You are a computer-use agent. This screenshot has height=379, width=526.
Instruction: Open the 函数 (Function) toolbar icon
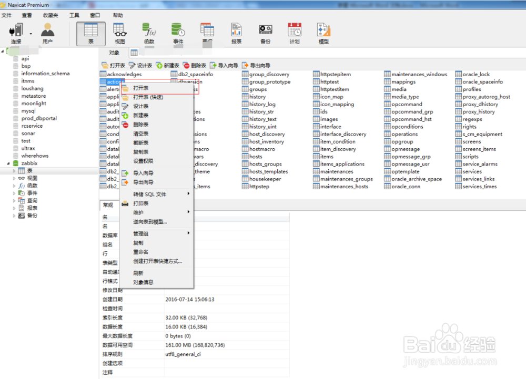tap(149, 34)
